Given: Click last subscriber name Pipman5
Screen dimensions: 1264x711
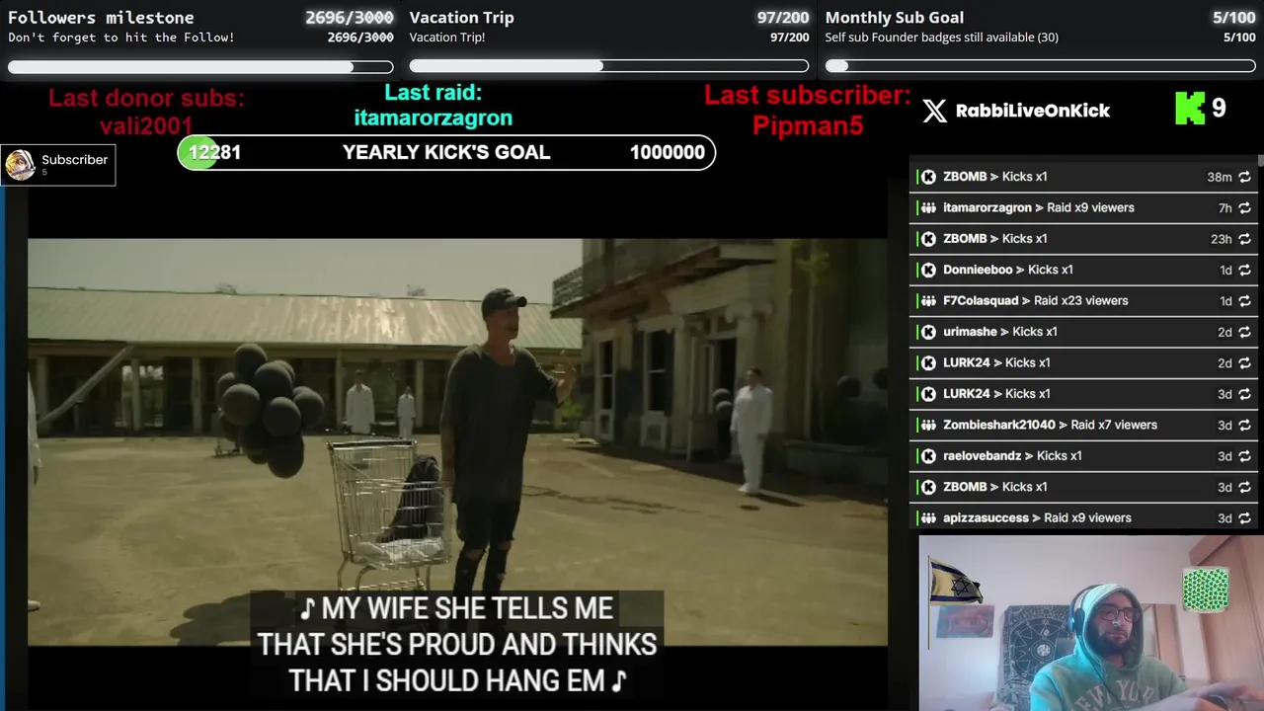Looking at the screenshot, I should pyautogui.click(x=808, y=125).
